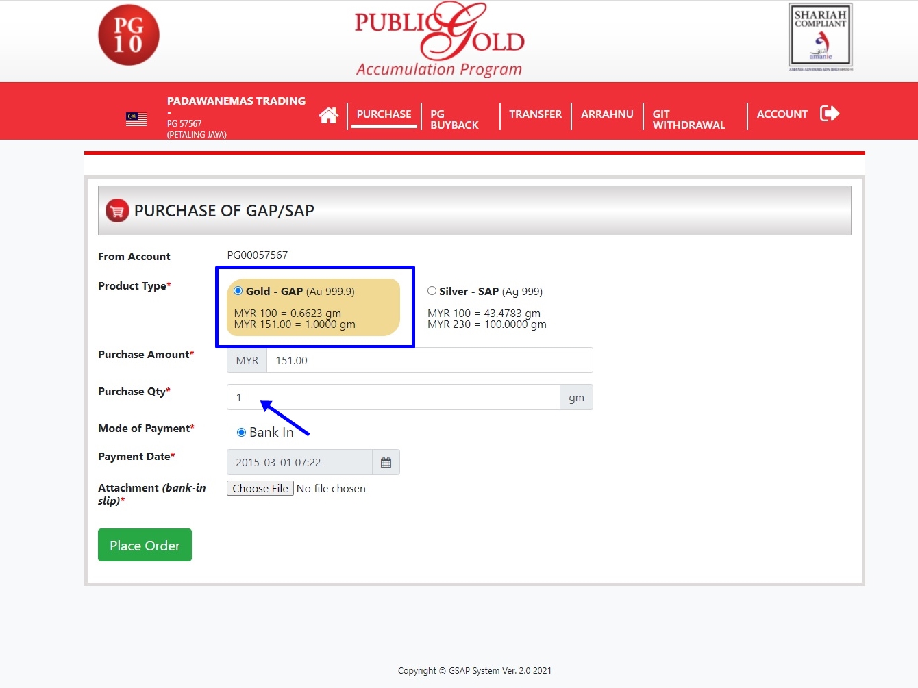The width and height of the screenshot is (918, 688).
Task: Click the Purchase Amount MYR field
Action: coord(429,361)
